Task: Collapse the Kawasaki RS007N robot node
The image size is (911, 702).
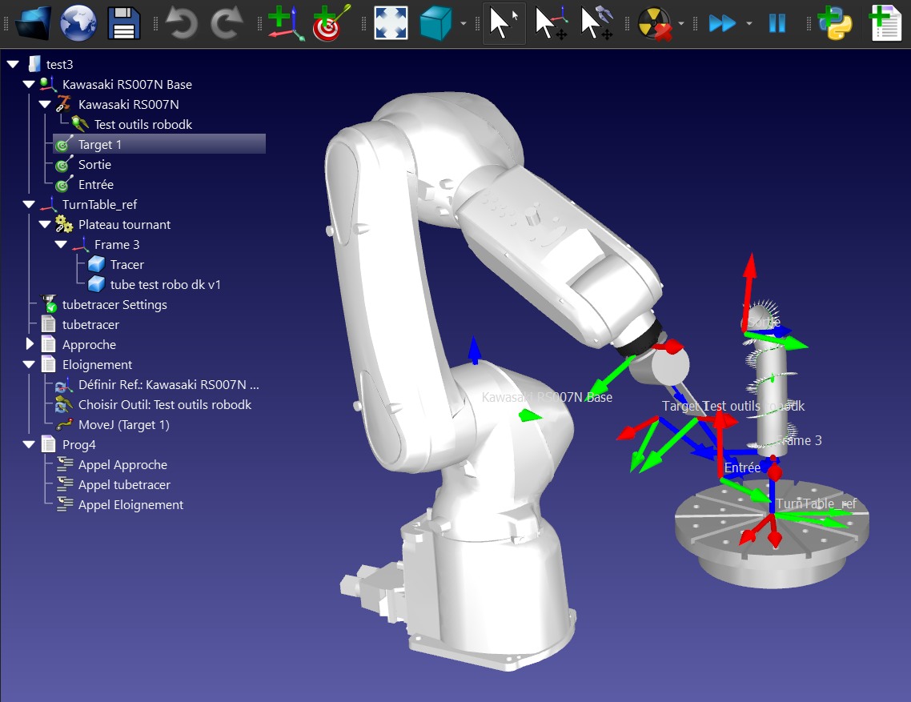Action: coord(46,105)
